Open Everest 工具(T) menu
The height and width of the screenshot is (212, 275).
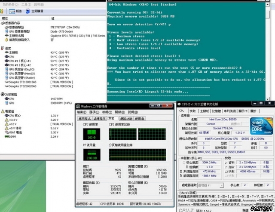tap(26, 4)
